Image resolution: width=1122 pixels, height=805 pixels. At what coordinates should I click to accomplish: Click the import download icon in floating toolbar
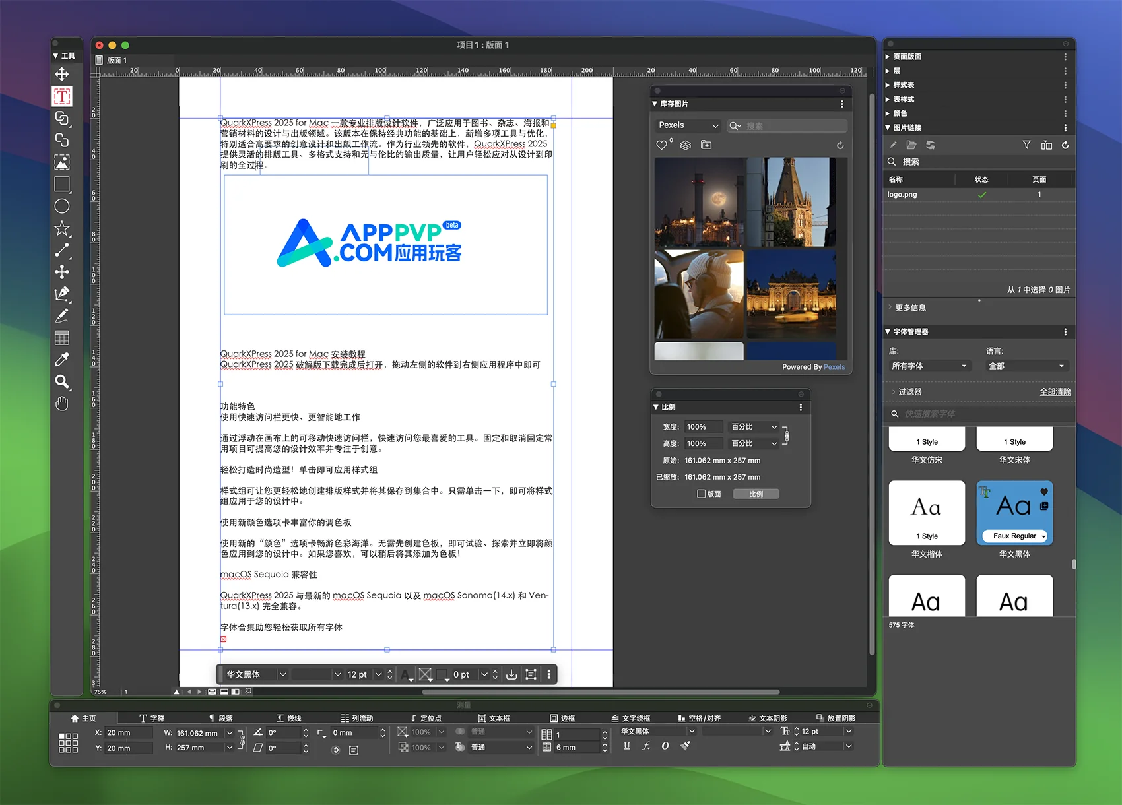[511, 674]
